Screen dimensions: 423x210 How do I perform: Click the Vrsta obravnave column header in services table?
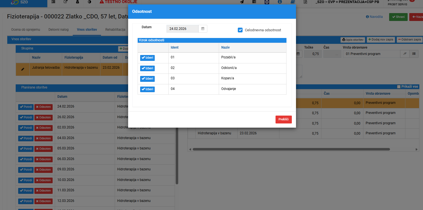tap(378, 94)
